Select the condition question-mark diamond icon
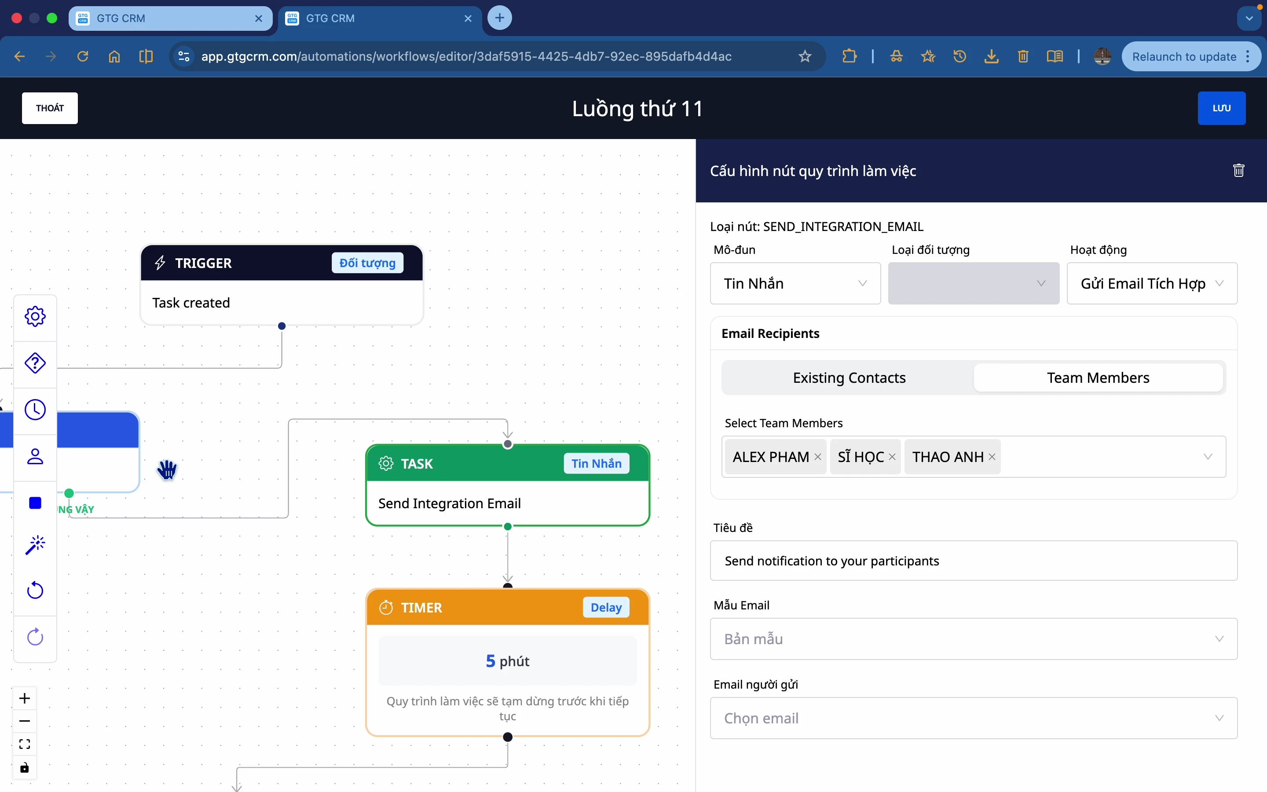This screenshot has height=792, width=1267. coord(35,363)
